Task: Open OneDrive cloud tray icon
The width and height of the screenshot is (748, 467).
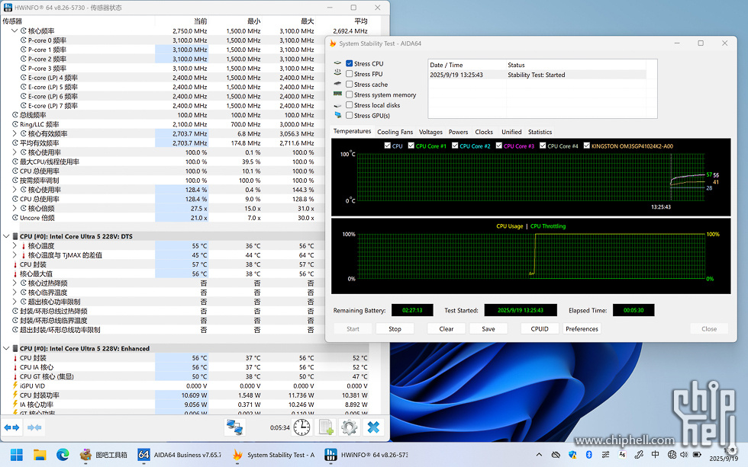Action: [x=556, y=455]
